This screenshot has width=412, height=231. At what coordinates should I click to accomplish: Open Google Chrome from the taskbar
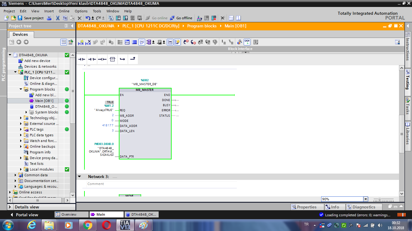pos(87,225)
